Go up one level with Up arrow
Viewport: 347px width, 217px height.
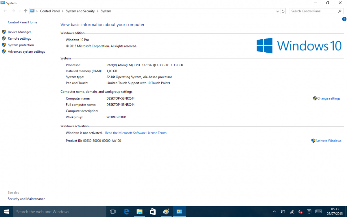26,11
